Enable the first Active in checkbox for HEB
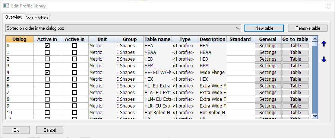 (x=47, y=59)
